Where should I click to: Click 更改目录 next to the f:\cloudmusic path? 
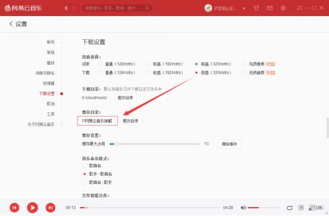point(126,98)
